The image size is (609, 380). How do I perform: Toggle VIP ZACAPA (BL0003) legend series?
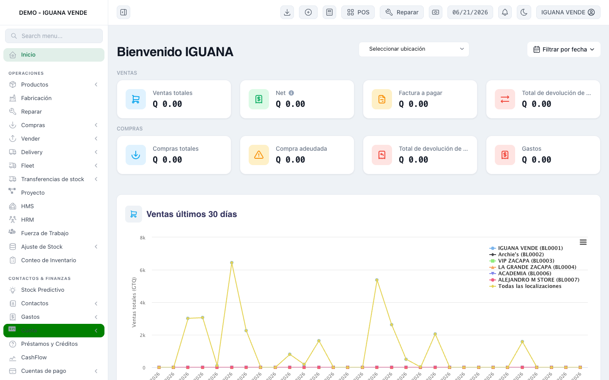(521, 261)
